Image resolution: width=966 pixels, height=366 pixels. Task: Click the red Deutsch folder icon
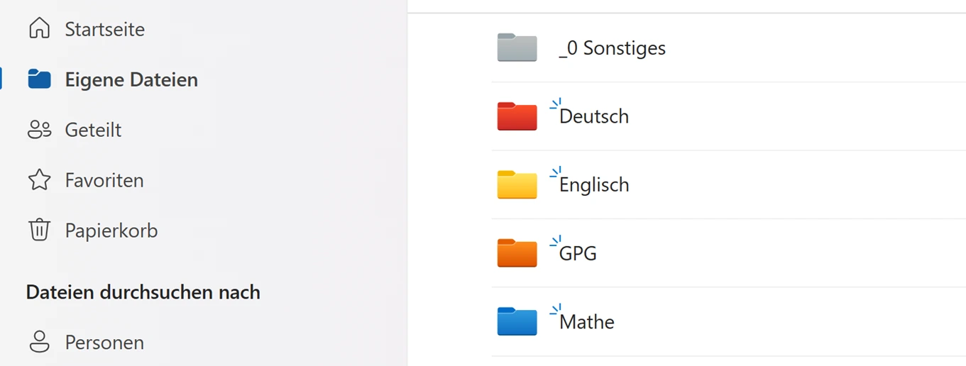point(517,116)
